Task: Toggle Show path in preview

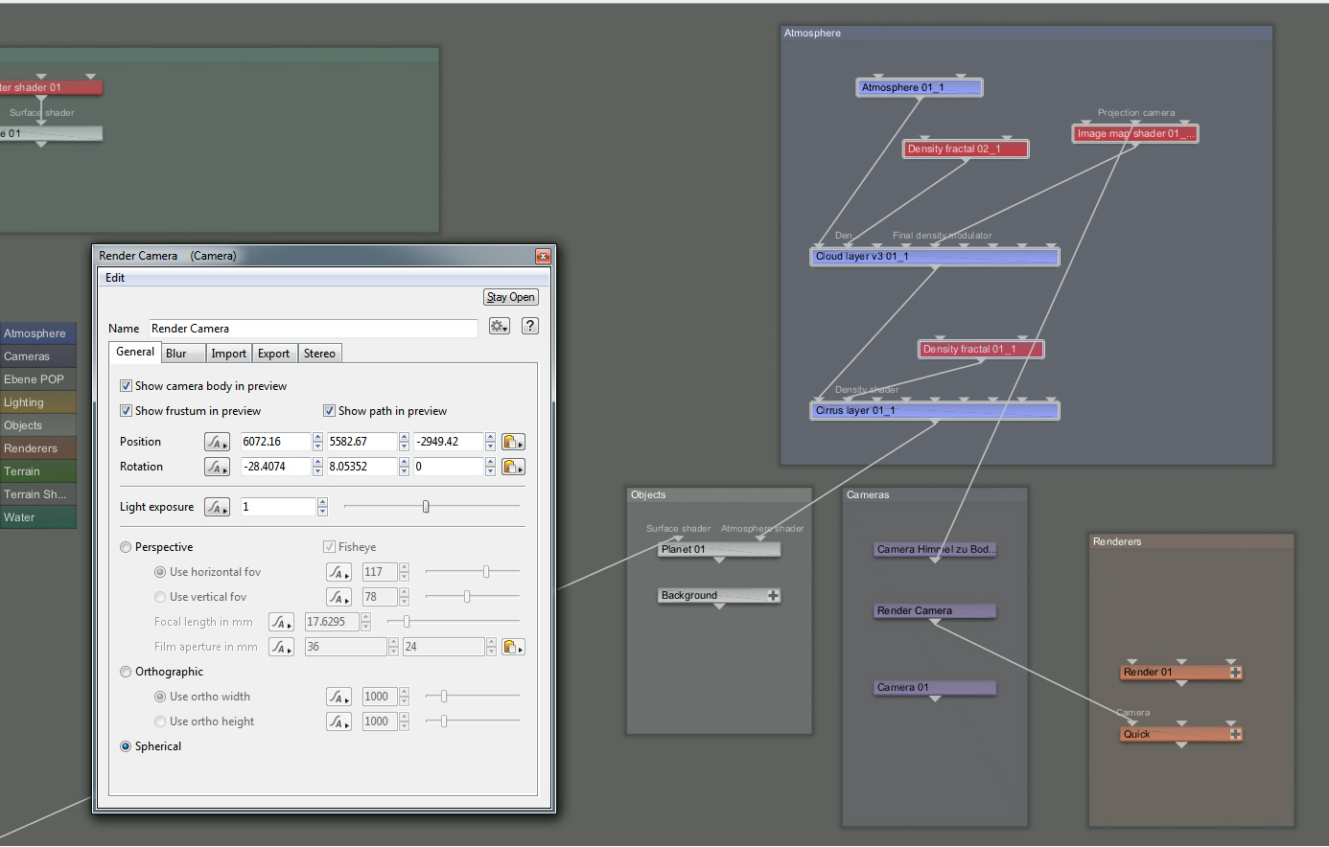Action: 329,411
